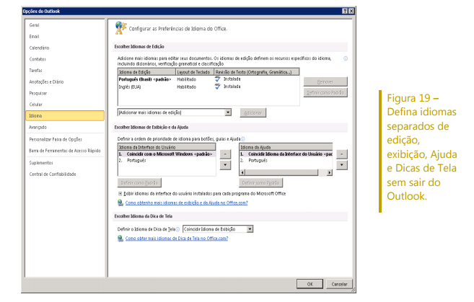This screenshot has width=474, height=302.
Task: Open the add more editing languages dropdown
Action: tap(227, 112)
